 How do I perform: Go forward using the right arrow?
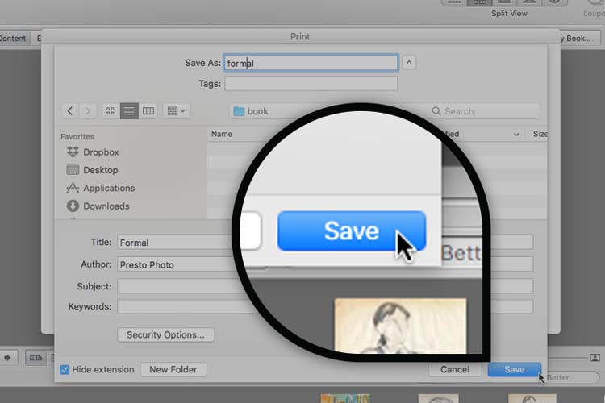tap(88, 111)
